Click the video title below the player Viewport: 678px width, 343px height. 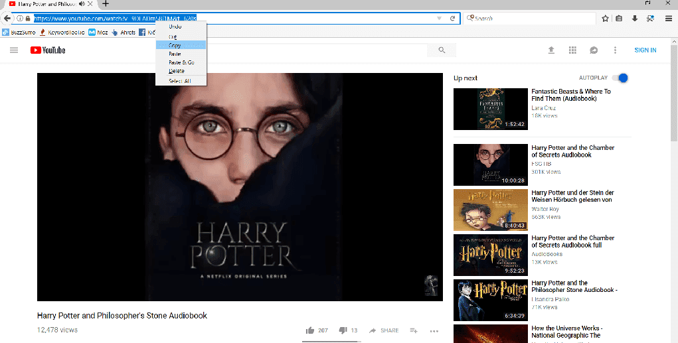click(122, 316)
